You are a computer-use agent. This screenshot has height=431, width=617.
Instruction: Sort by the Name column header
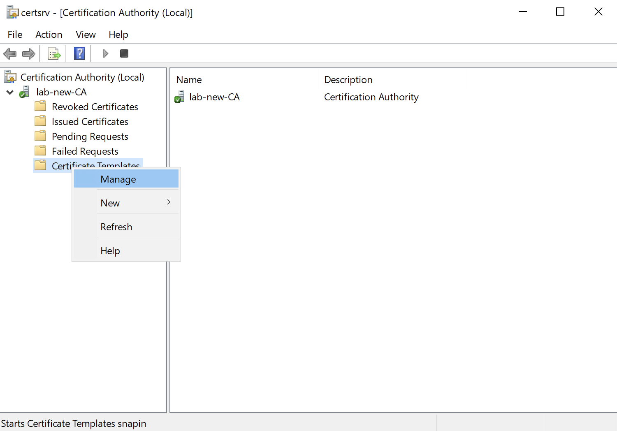coord(189,80)
